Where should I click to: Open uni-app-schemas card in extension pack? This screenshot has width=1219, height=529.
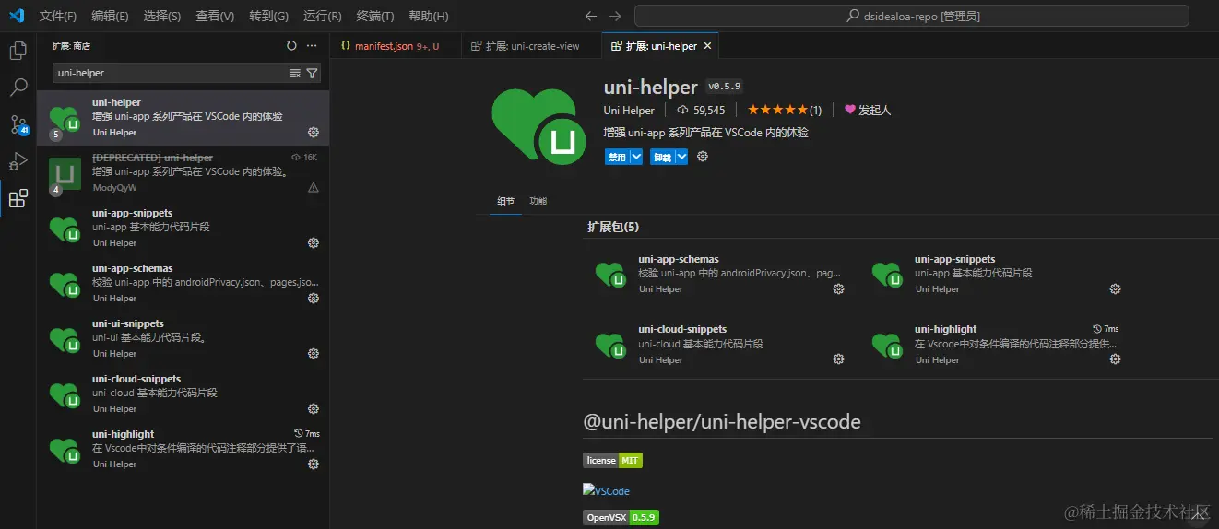pyautogui.click(x=720, y=274)
